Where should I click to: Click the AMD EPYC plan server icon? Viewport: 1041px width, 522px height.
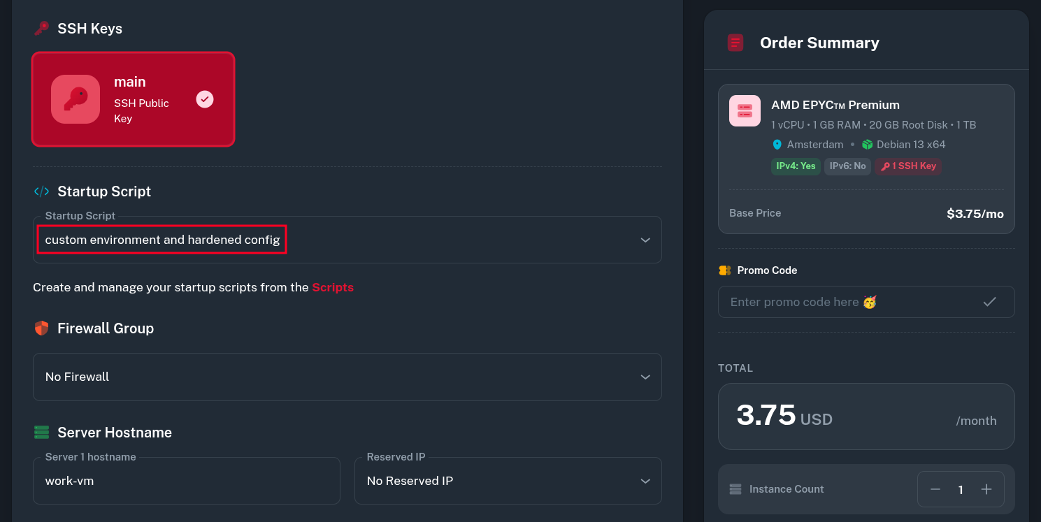pos(745,110)
